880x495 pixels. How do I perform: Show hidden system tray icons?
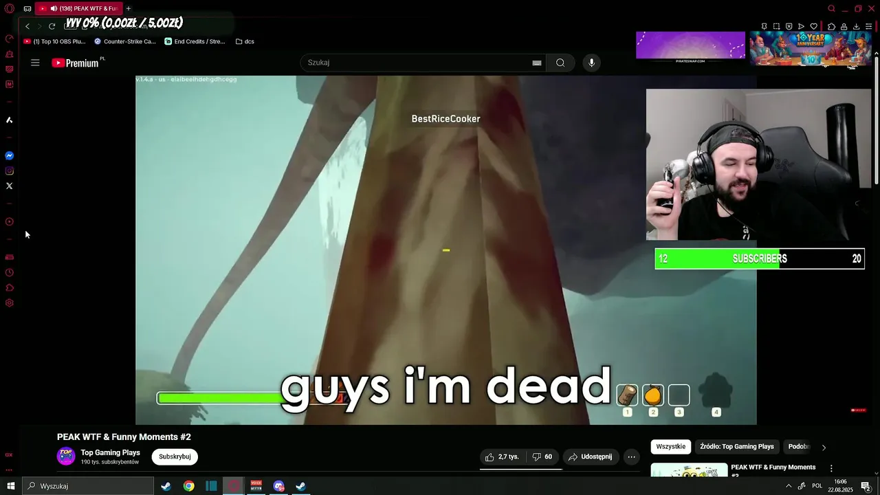(789, 486)
